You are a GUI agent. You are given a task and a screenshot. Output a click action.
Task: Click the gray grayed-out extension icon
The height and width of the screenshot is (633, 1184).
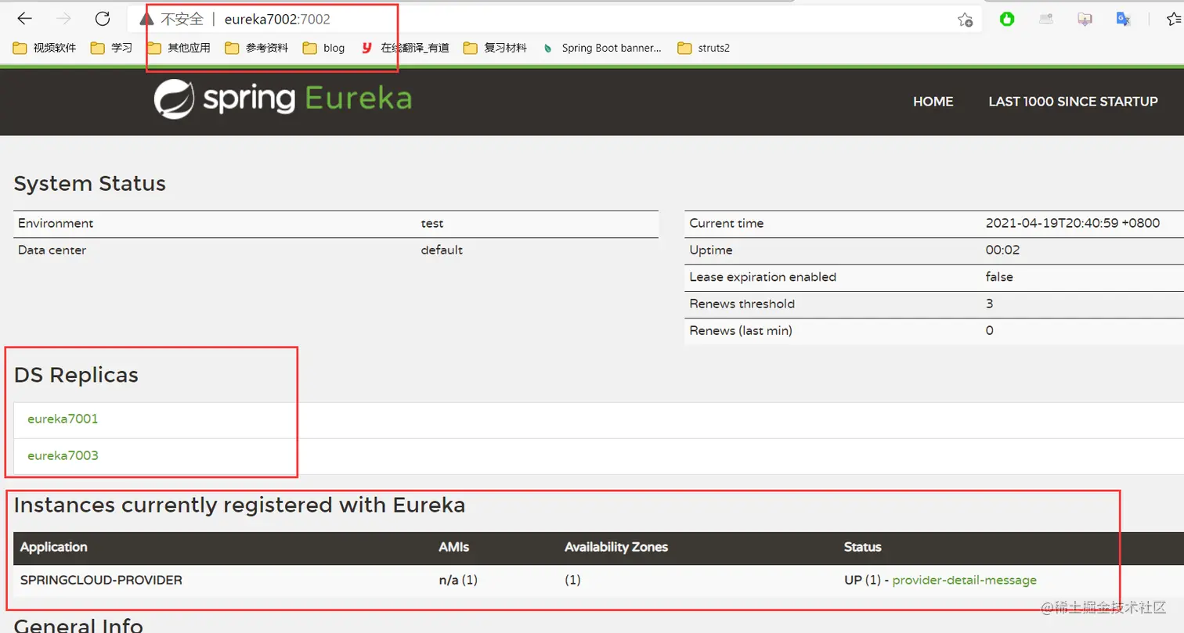click(x=1046, y=20)
